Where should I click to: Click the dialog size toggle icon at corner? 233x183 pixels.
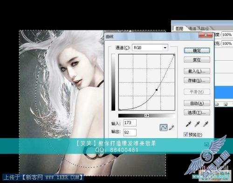(x=206, y=144)
